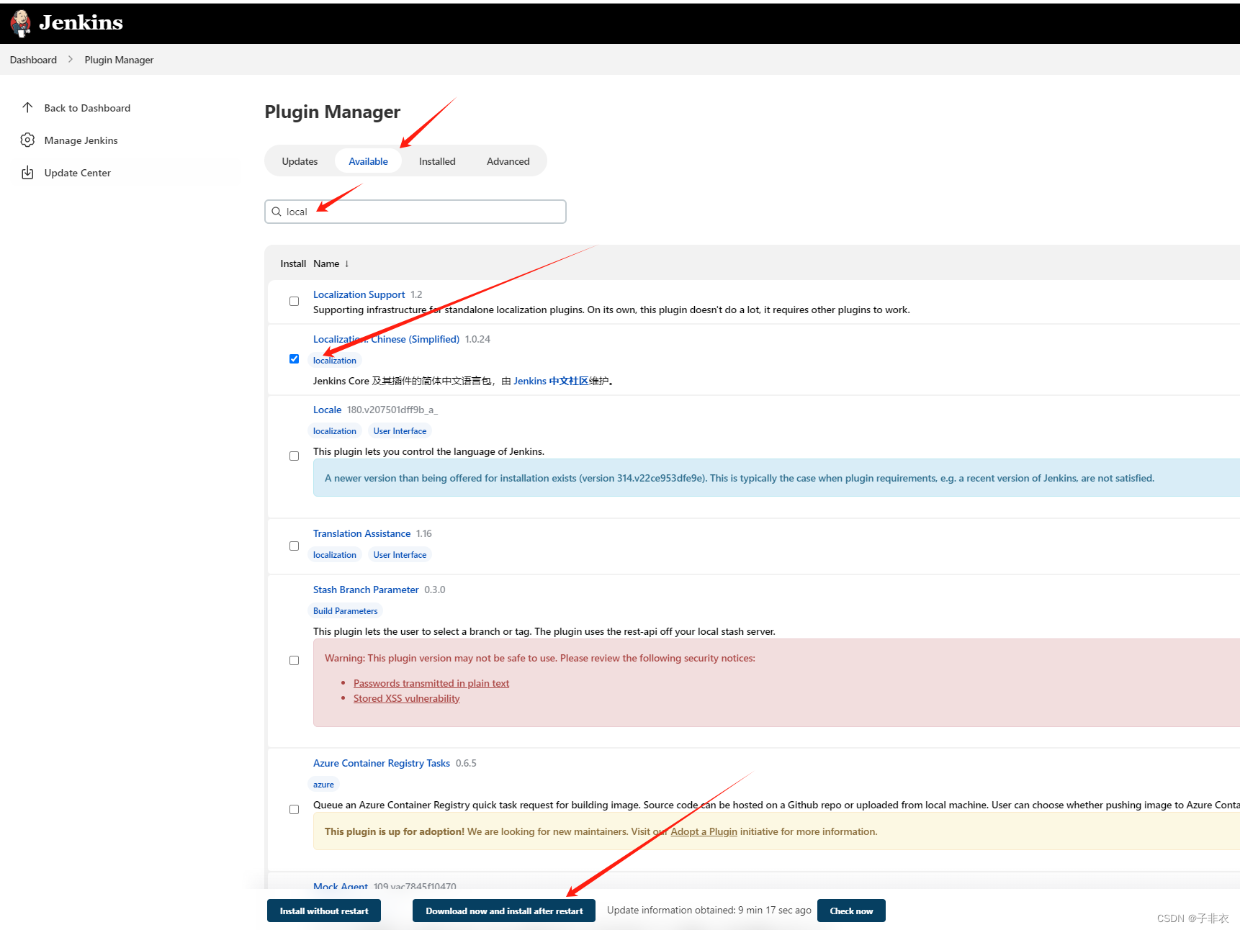The height and width of the screenshot is (930, 1240).
Task: Open Localization Support plugin link
Action: point(359,294)
